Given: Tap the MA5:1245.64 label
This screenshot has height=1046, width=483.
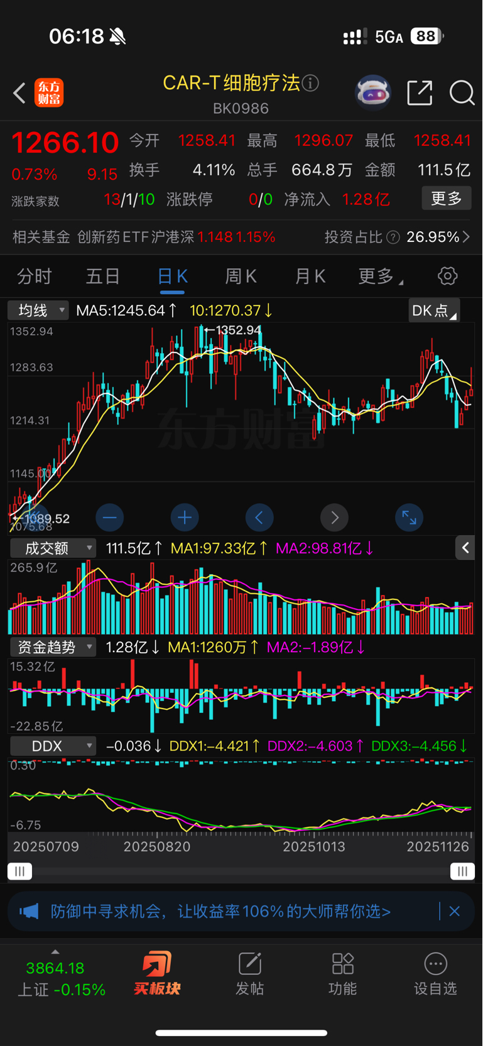Looking at the screenshot, I should point(126,310).
